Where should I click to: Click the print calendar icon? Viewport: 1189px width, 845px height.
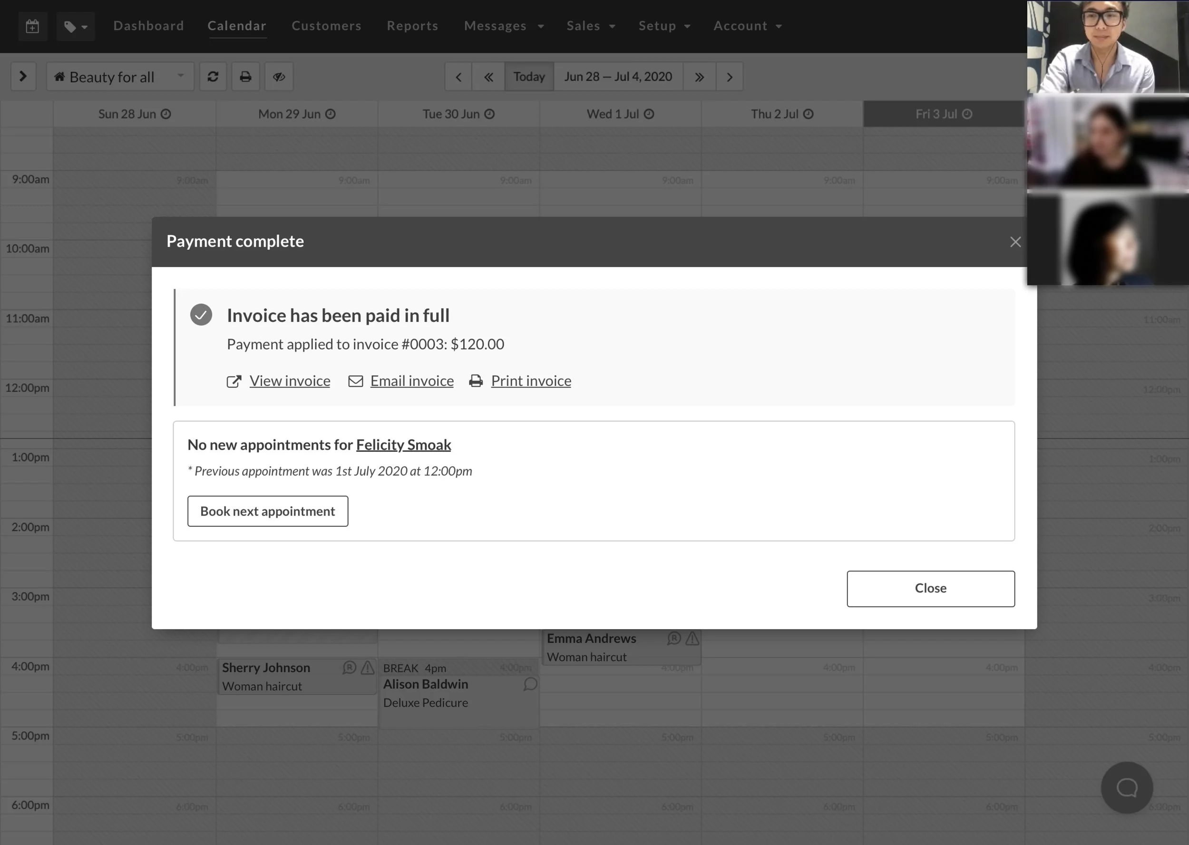coord(245,77)
